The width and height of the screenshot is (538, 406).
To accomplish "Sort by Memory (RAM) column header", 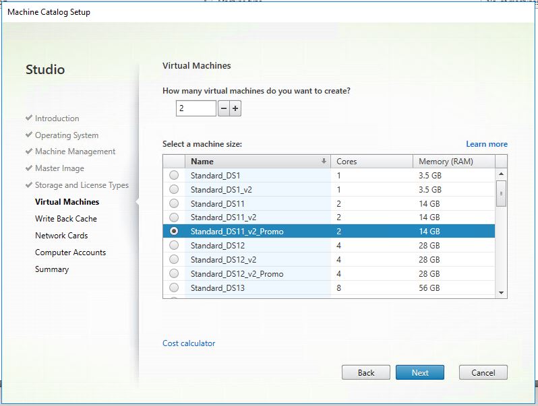I will (453, 162).
